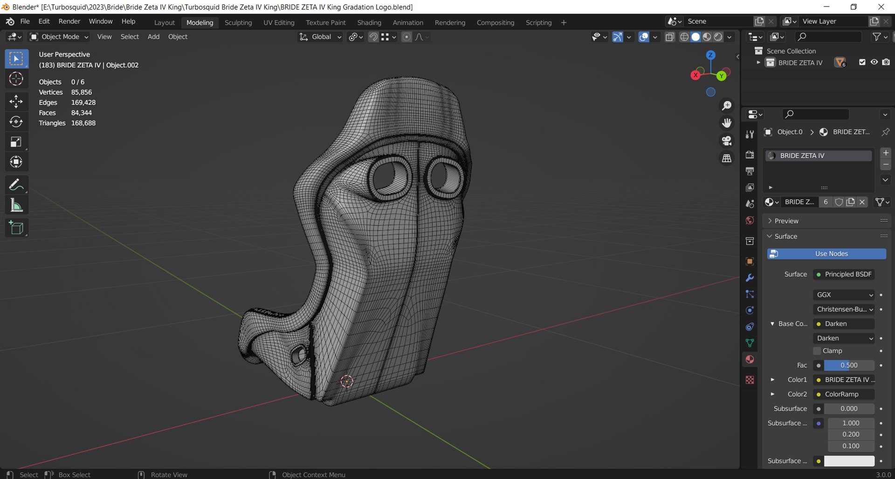Toggle proportional editing
Screen dimensions: 895x479
click(406, 37)
